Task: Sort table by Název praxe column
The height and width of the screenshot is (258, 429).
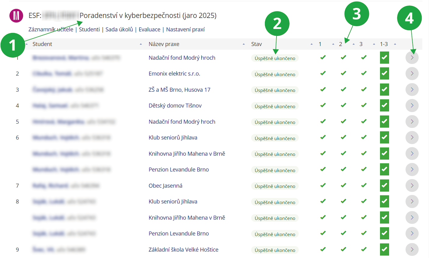Action: [164, 44]
